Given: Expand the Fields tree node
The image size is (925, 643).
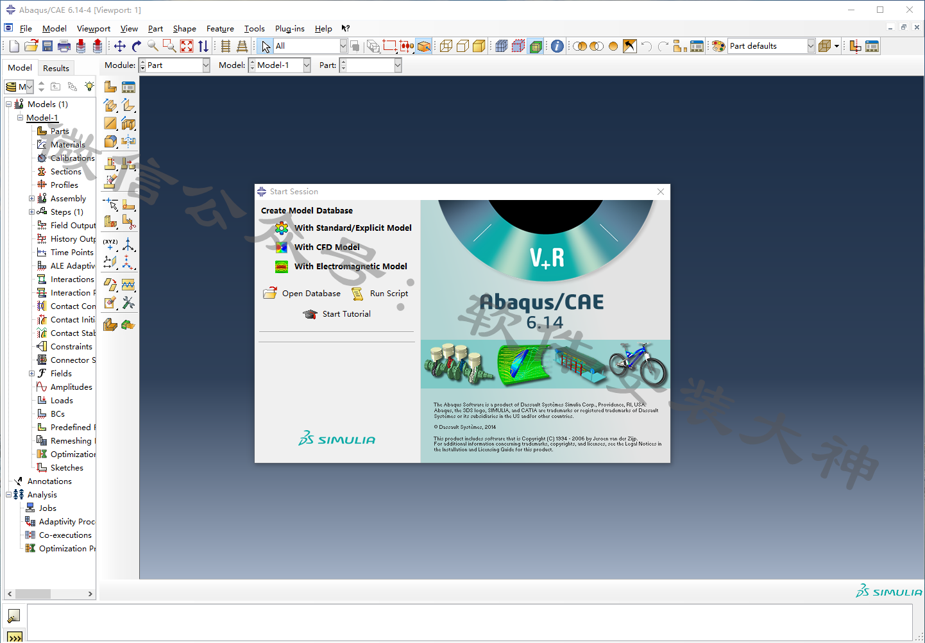Looking at the screenshot, I should pos(31,374).
